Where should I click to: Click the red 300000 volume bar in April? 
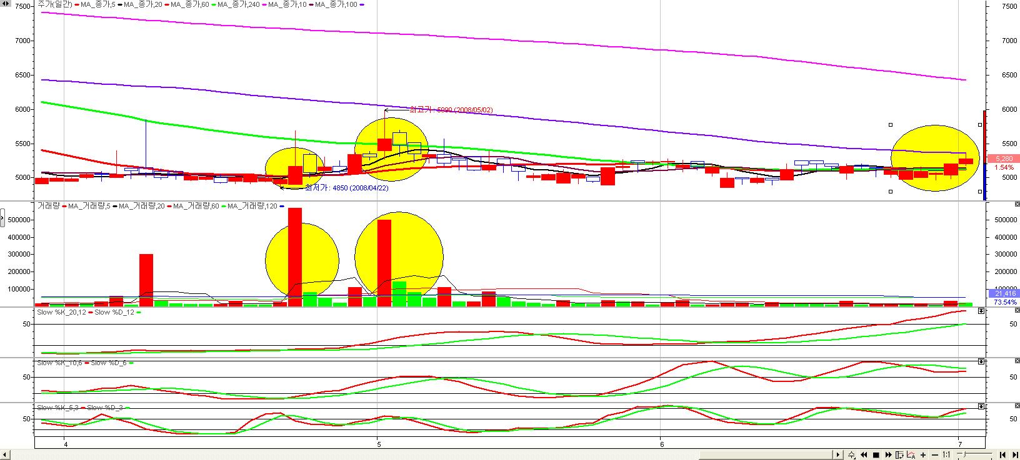[x=146, y=280]
